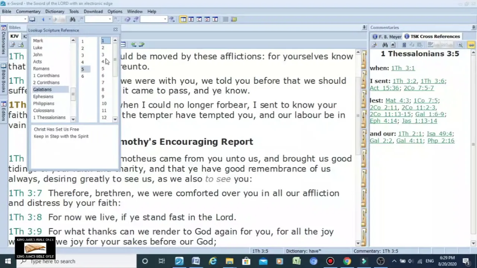Click the books icon at the toolbar end
Screen dimensions: 477x268
(234, 19)
